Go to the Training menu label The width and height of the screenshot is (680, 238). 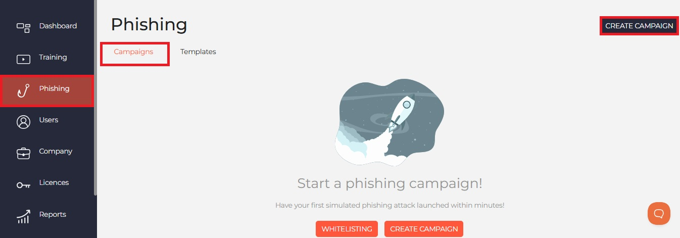(53, 57)
